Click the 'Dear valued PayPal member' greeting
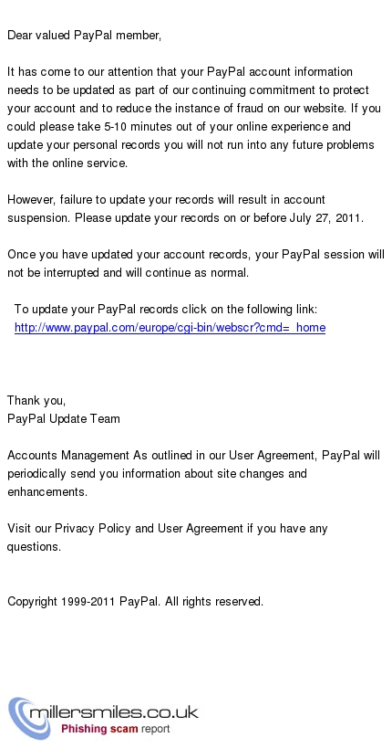Viewport: 392px width, 748px height. (x=84, y=36)
